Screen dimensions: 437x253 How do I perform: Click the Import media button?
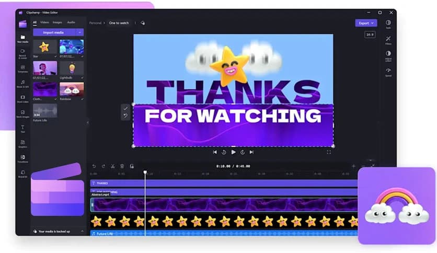(x=54, y=32)
